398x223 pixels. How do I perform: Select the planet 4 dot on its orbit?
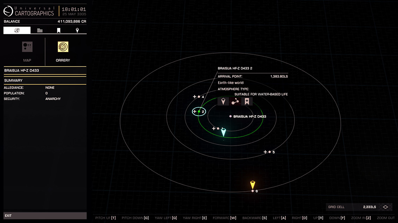click(199, 97)
